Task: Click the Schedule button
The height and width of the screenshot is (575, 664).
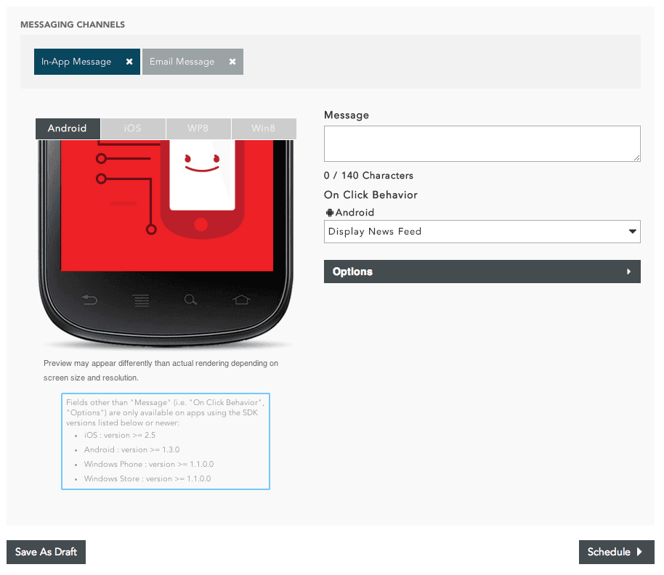Action: coord(616,552)
